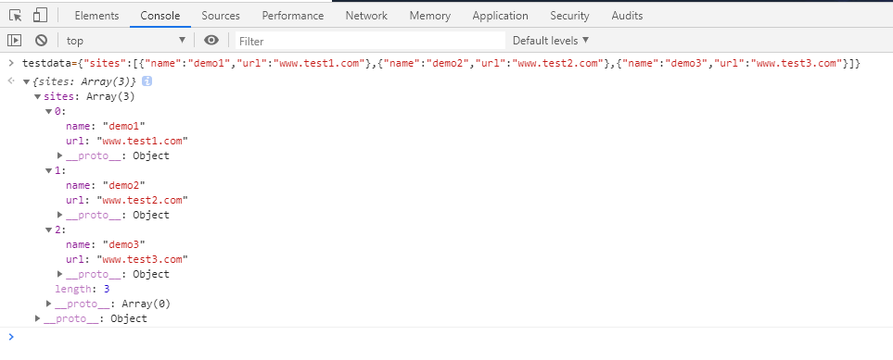
Task: Select the Console tab
Action: [160, 16]
